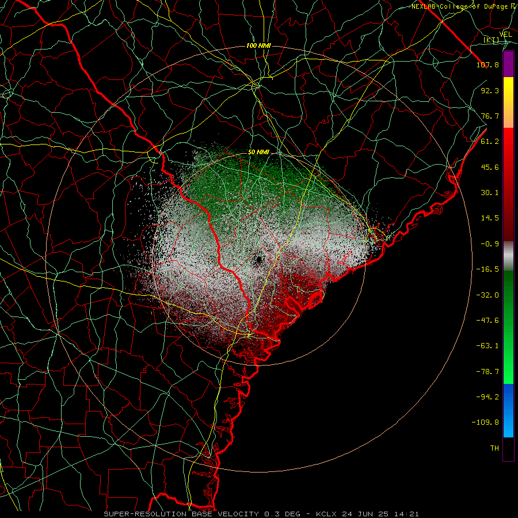Click the TH legend label

pos(494,448)
